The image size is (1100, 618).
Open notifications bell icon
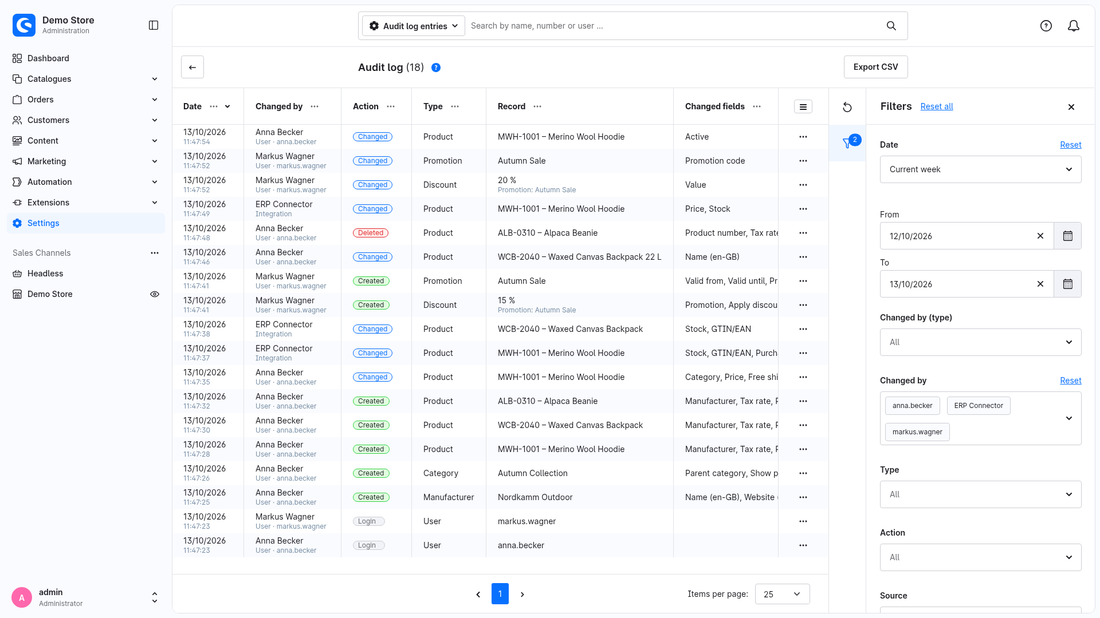coord(1074,26)
